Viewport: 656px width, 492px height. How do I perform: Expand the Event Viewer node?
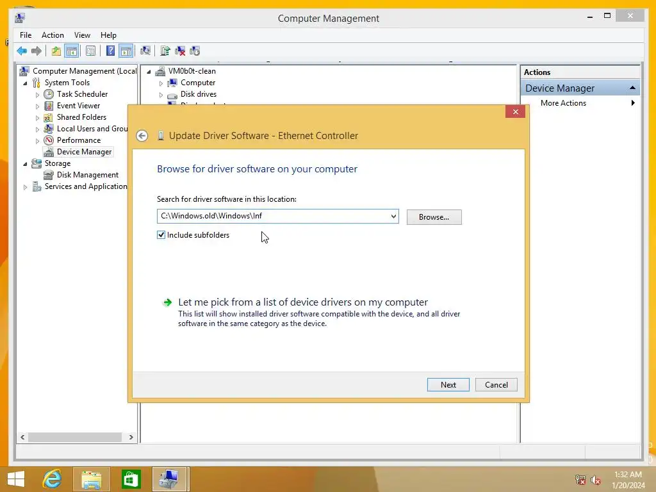[x=37, y=106]
